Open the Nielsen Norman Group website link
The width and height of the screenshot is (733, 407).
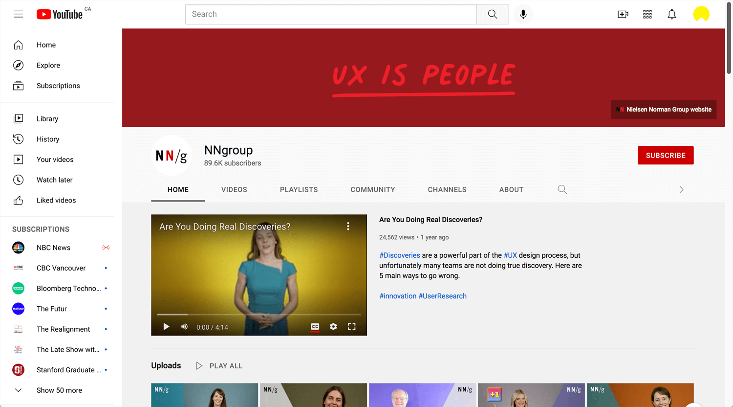click(x=664, y=110)
